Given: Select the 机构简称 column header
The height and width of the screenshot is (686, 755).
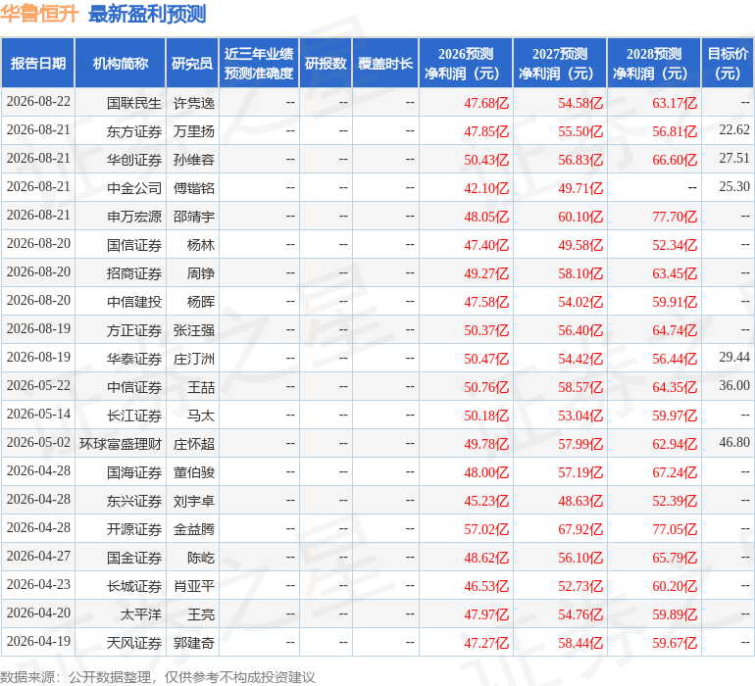Looking at the screenshot, I should click(x=121, y=63).
